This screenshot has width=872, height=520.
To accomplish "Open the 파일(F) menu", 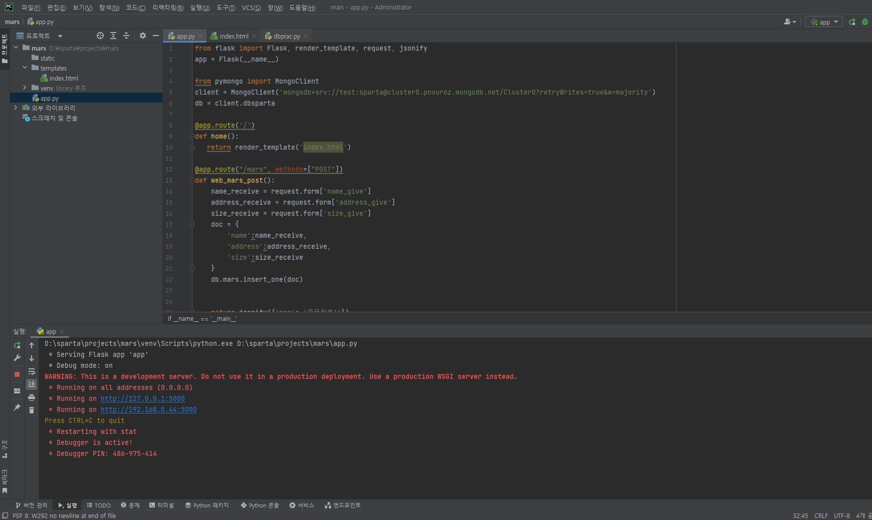I will tap(31, 8).
